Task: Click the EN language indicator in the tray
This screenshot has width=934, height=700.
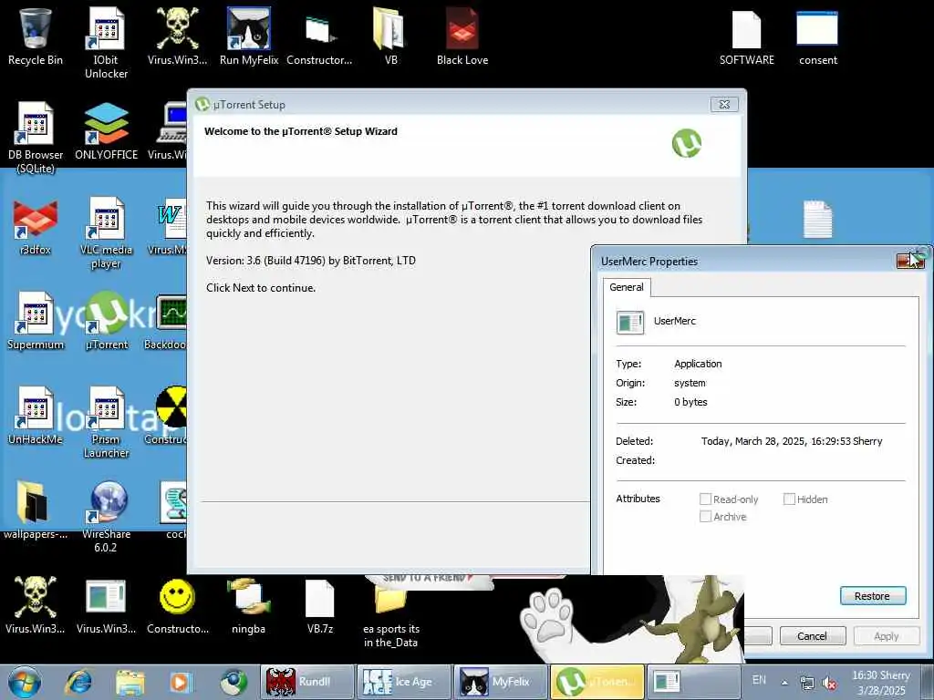Action: point(759,680)
